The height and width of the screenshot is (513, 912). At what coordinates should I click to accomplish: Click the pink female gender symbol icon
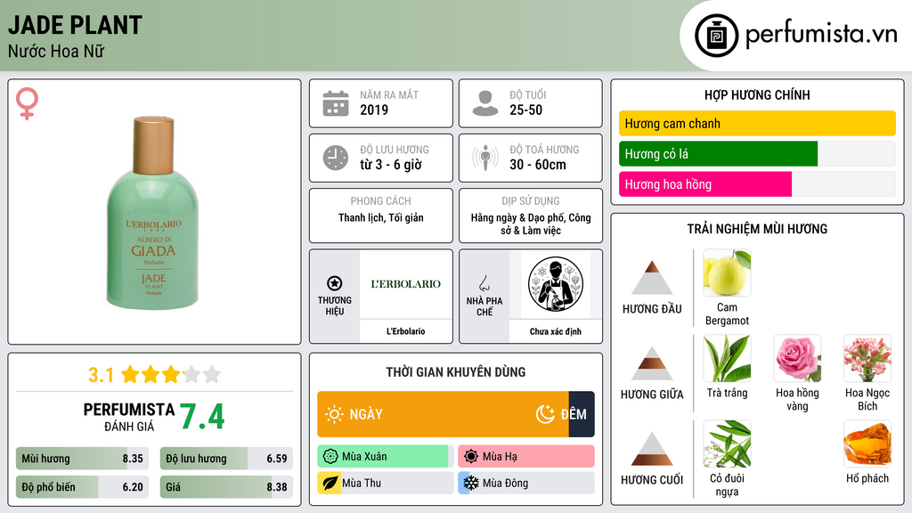click(x=27, y=103)
